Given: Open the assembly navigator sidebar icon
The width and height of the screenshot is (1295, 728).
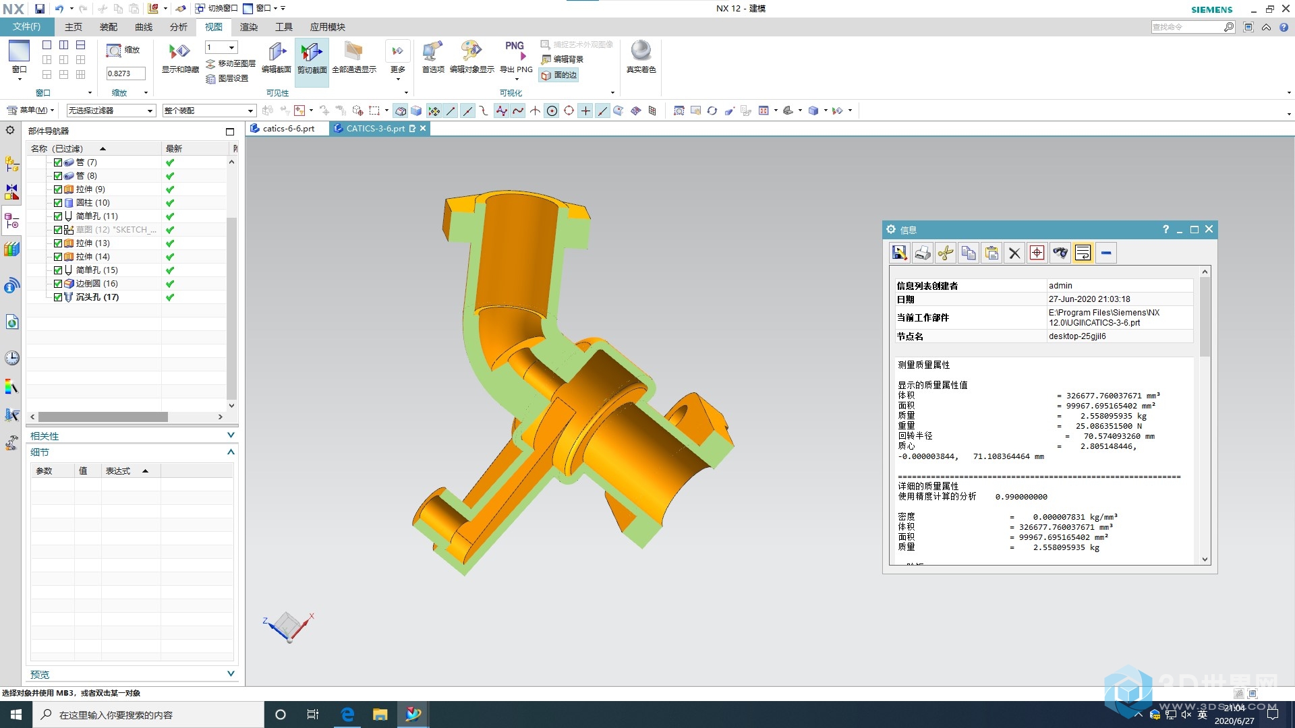Looking at the screenshot, I should pos(11,164).
